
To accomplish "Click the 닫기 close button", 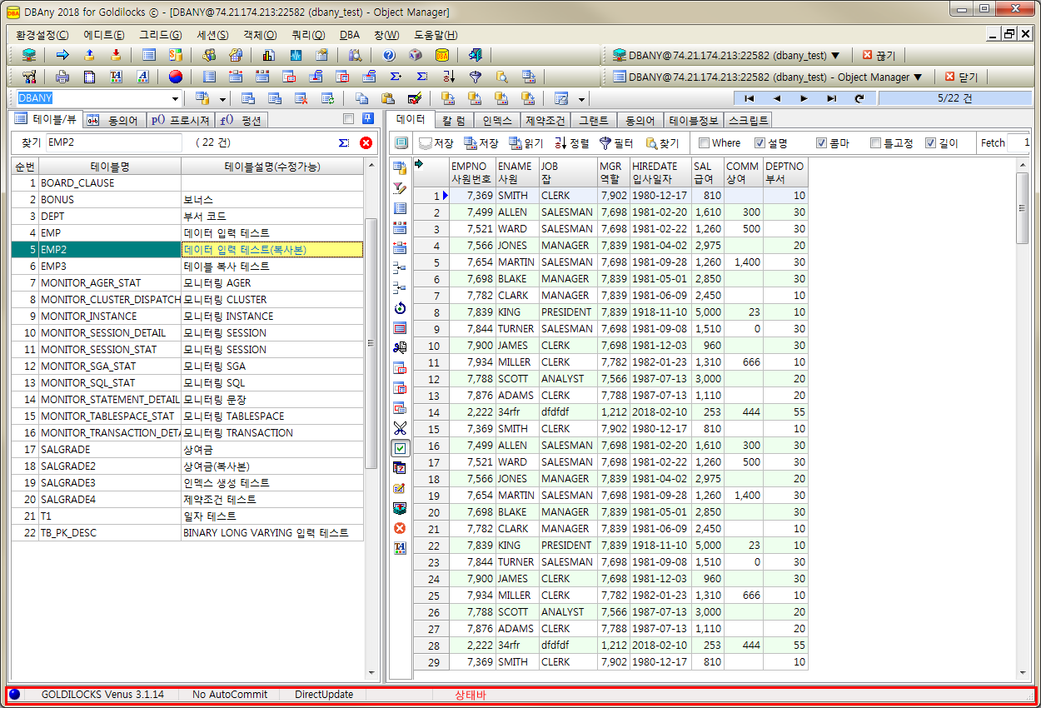I will (x=961, y=77).
